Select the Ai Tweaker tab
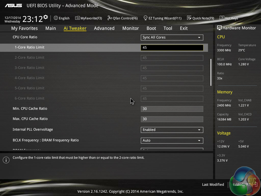The height and width of the screenshot is (196, 261). pyautogui.click(x=75, y=28)
